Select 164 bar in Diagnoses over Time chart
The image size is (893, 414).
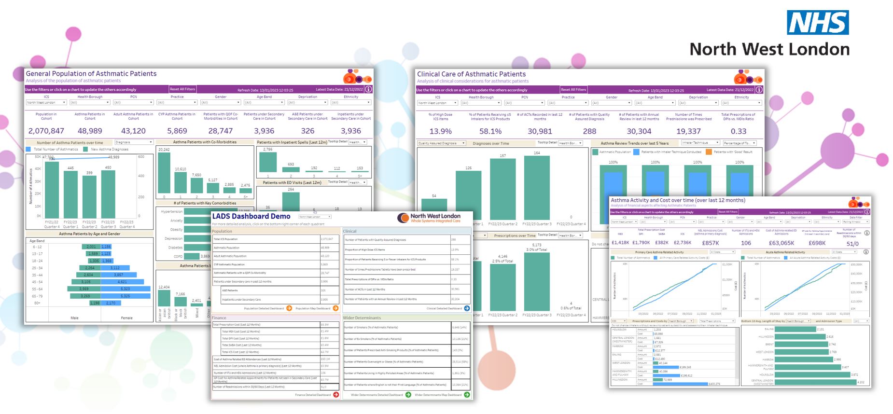(x=537, y=188)
